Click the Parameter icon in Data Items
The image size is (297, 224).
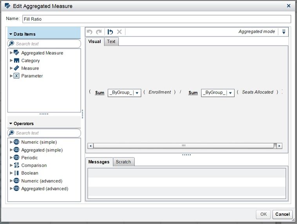tap(16, 76)
